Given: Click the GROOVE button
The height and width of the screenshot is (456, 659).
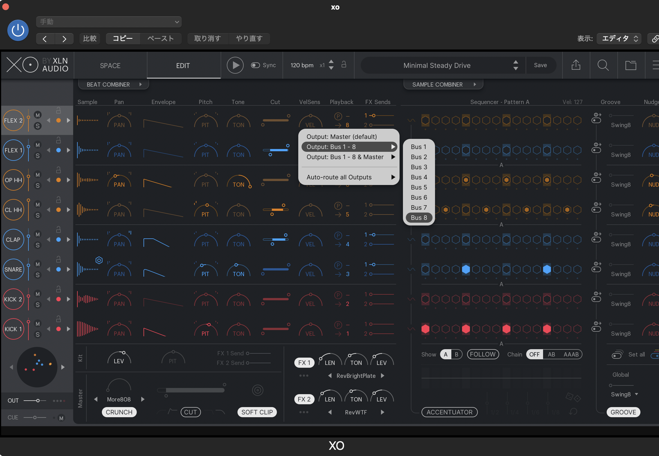Looking at the screenshot, I should 623,412.
